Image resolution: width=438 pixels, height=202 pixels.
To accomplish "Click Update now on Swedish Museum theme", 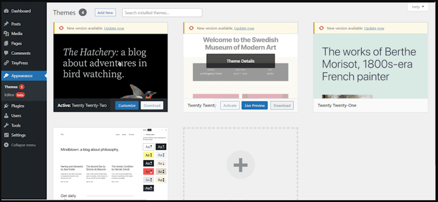I will (x=244, y=29).
